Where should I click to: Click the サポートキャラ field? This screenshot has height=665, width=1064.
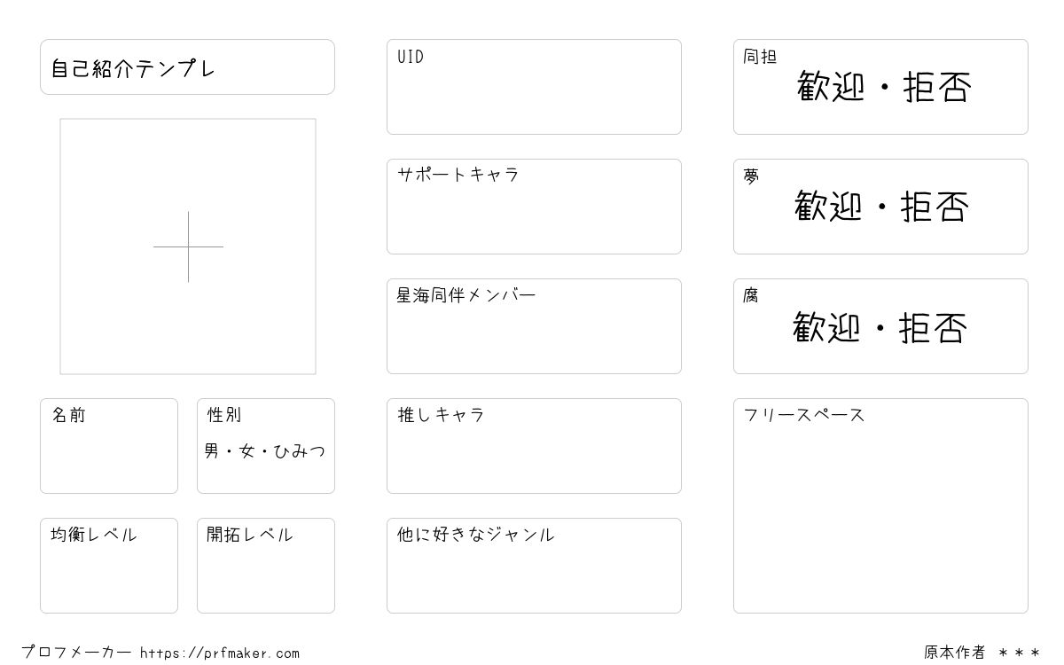(534, 207)
